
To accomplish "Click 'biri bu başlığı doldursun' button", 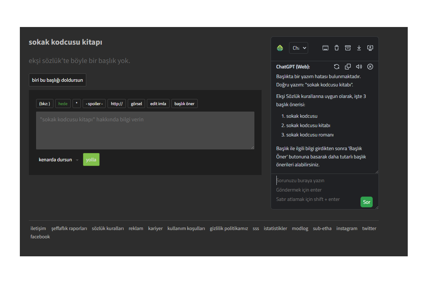I will 57,80.
